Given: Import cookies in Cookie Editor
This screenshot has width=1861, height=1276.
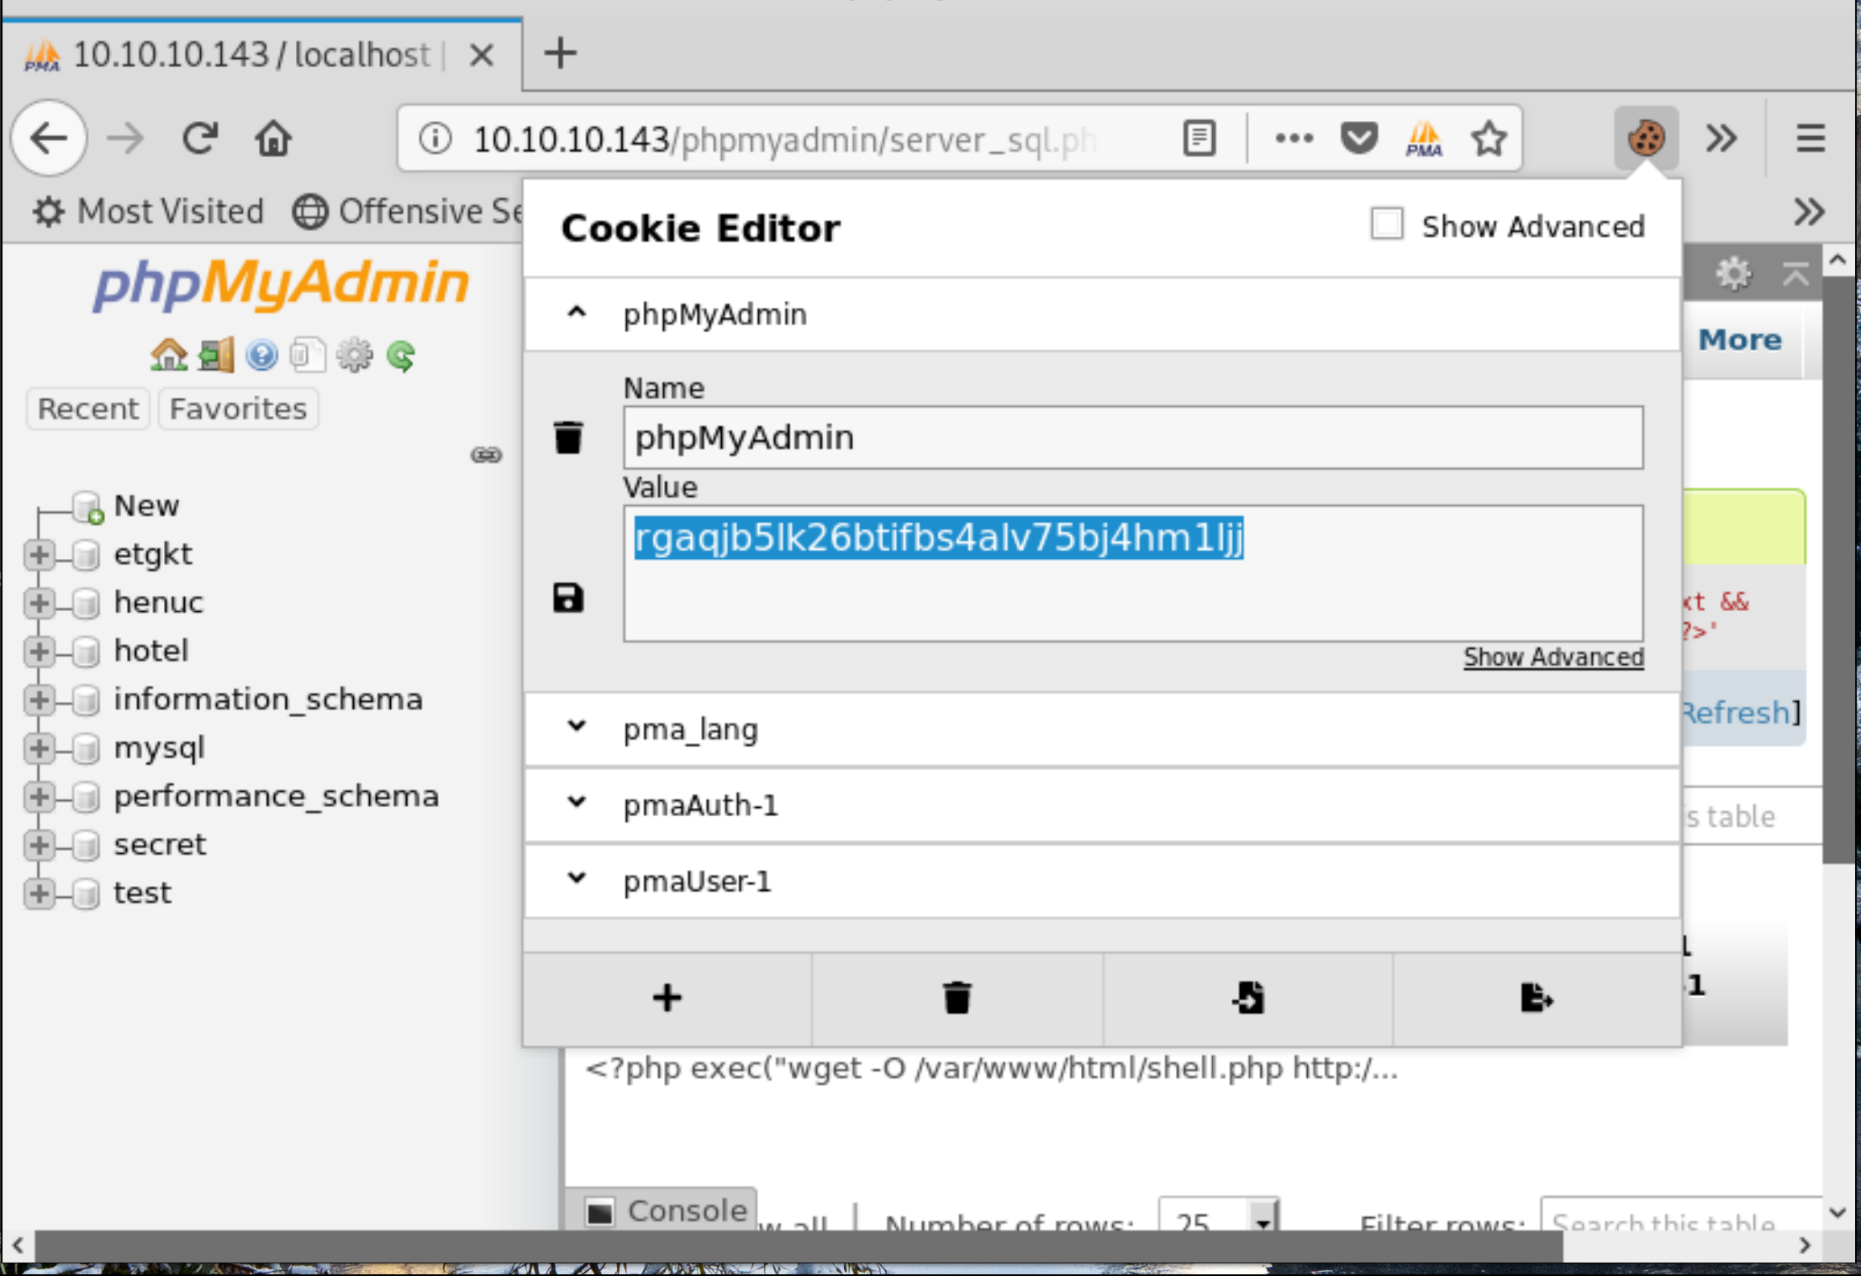Looking at the screenshot, I should point(1247,998).
